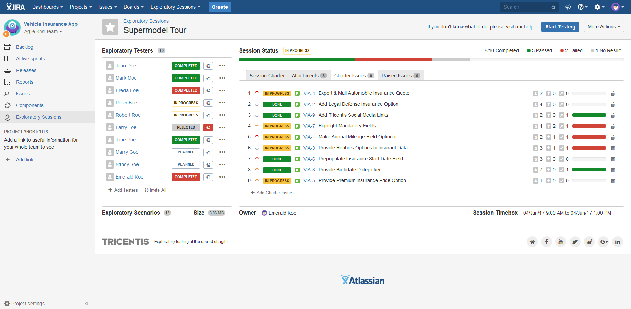Expand the Exploratory Sessions top menu

pyautogui.click(x=175, y=7)
